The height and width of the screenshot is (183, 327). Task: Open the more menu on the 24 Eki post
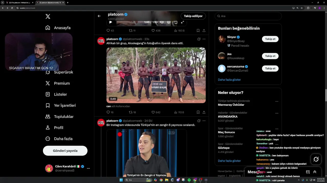[204, 121]
